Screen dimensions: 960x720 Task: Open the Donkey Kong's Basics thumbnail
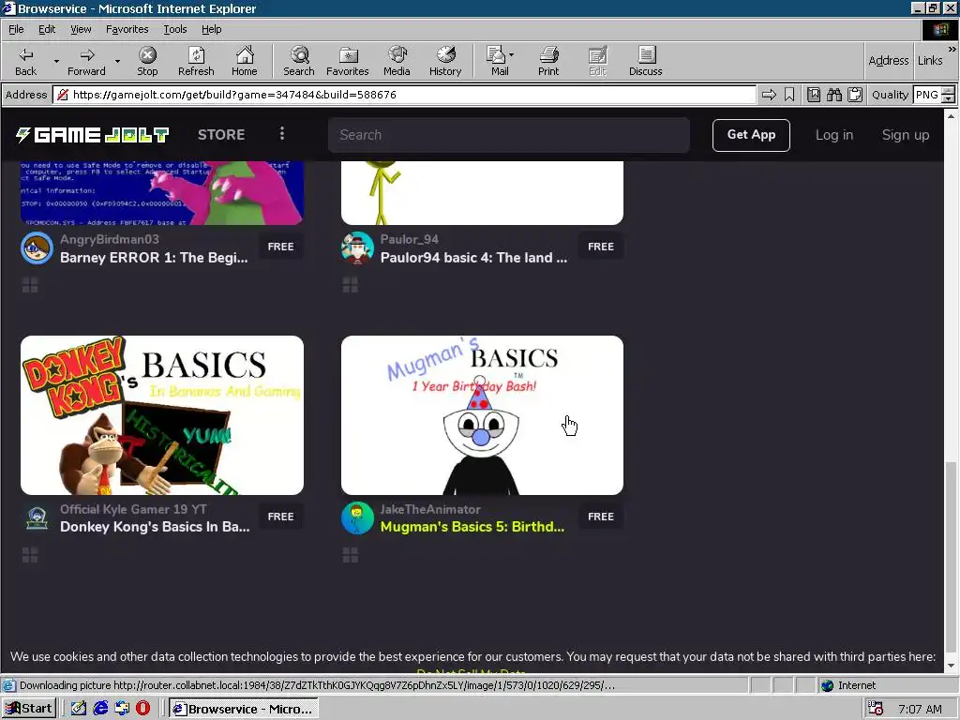(162, 415)
